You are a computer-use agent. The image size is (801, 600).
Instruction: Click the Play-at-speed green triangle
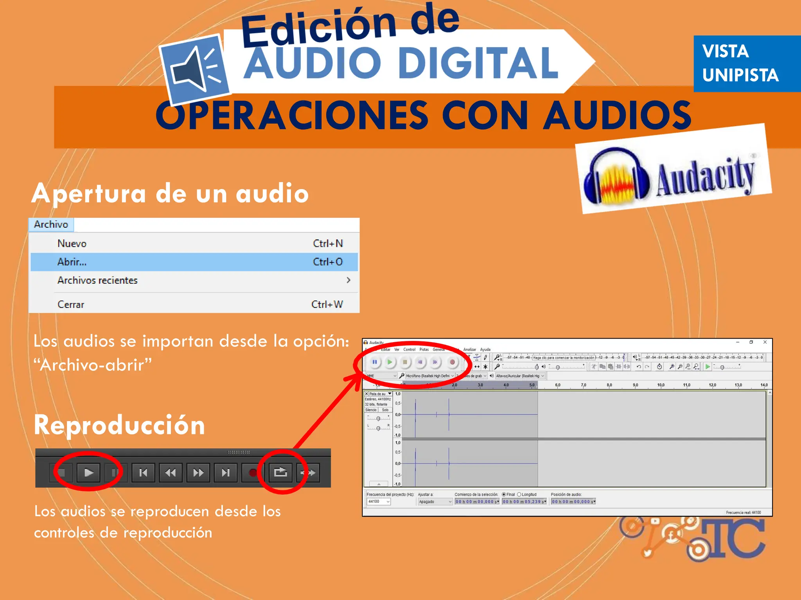[708, 366]
